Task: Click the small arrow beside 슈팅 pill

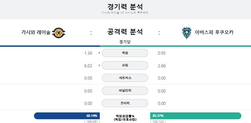Action: coord(99,65)
